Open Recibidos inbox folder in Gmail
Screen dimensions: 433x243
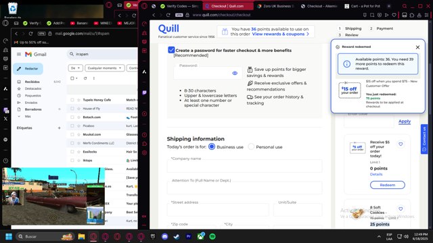click(32, 82)
